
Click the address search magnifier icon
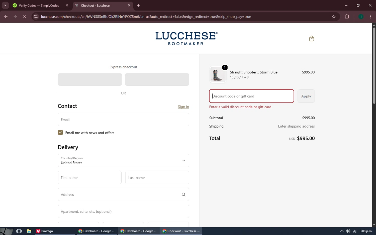(x=183, y=194)
